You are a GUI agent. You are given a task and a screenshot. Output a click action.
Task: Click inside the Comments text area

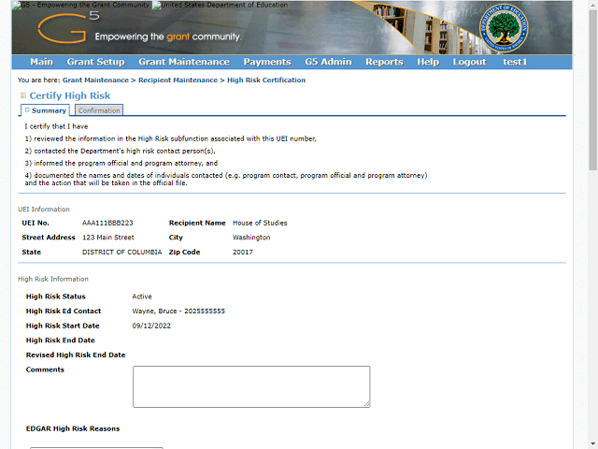(x=251, y=386)
